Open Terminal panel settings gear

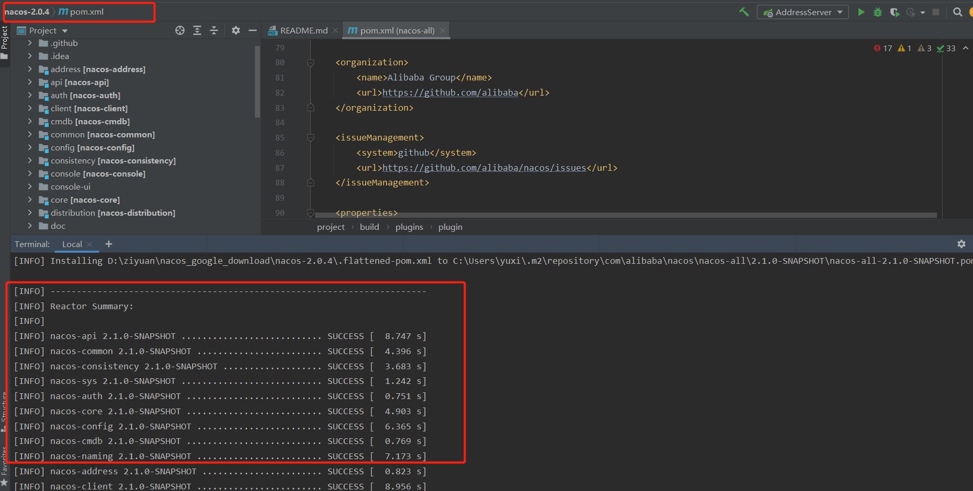(961, 244)
